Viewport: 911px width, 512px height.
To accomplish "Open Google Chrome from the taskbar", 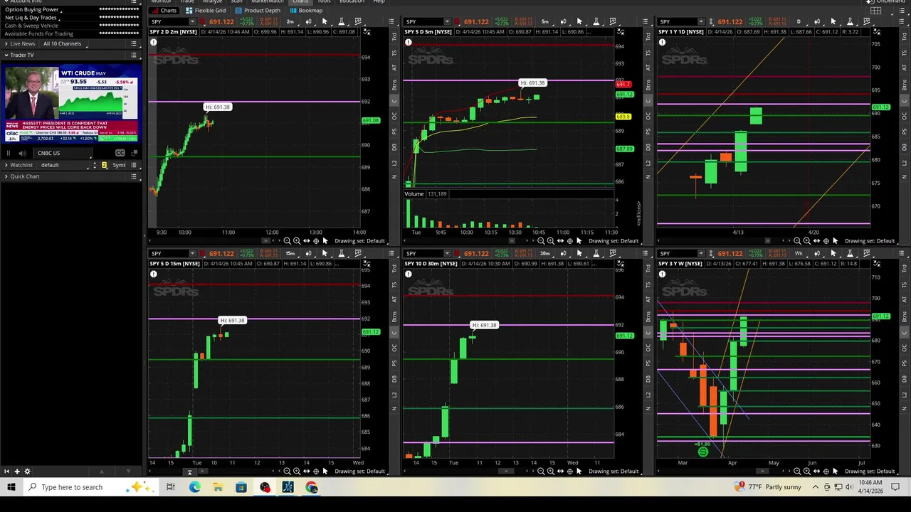I will tap(312, 487).
